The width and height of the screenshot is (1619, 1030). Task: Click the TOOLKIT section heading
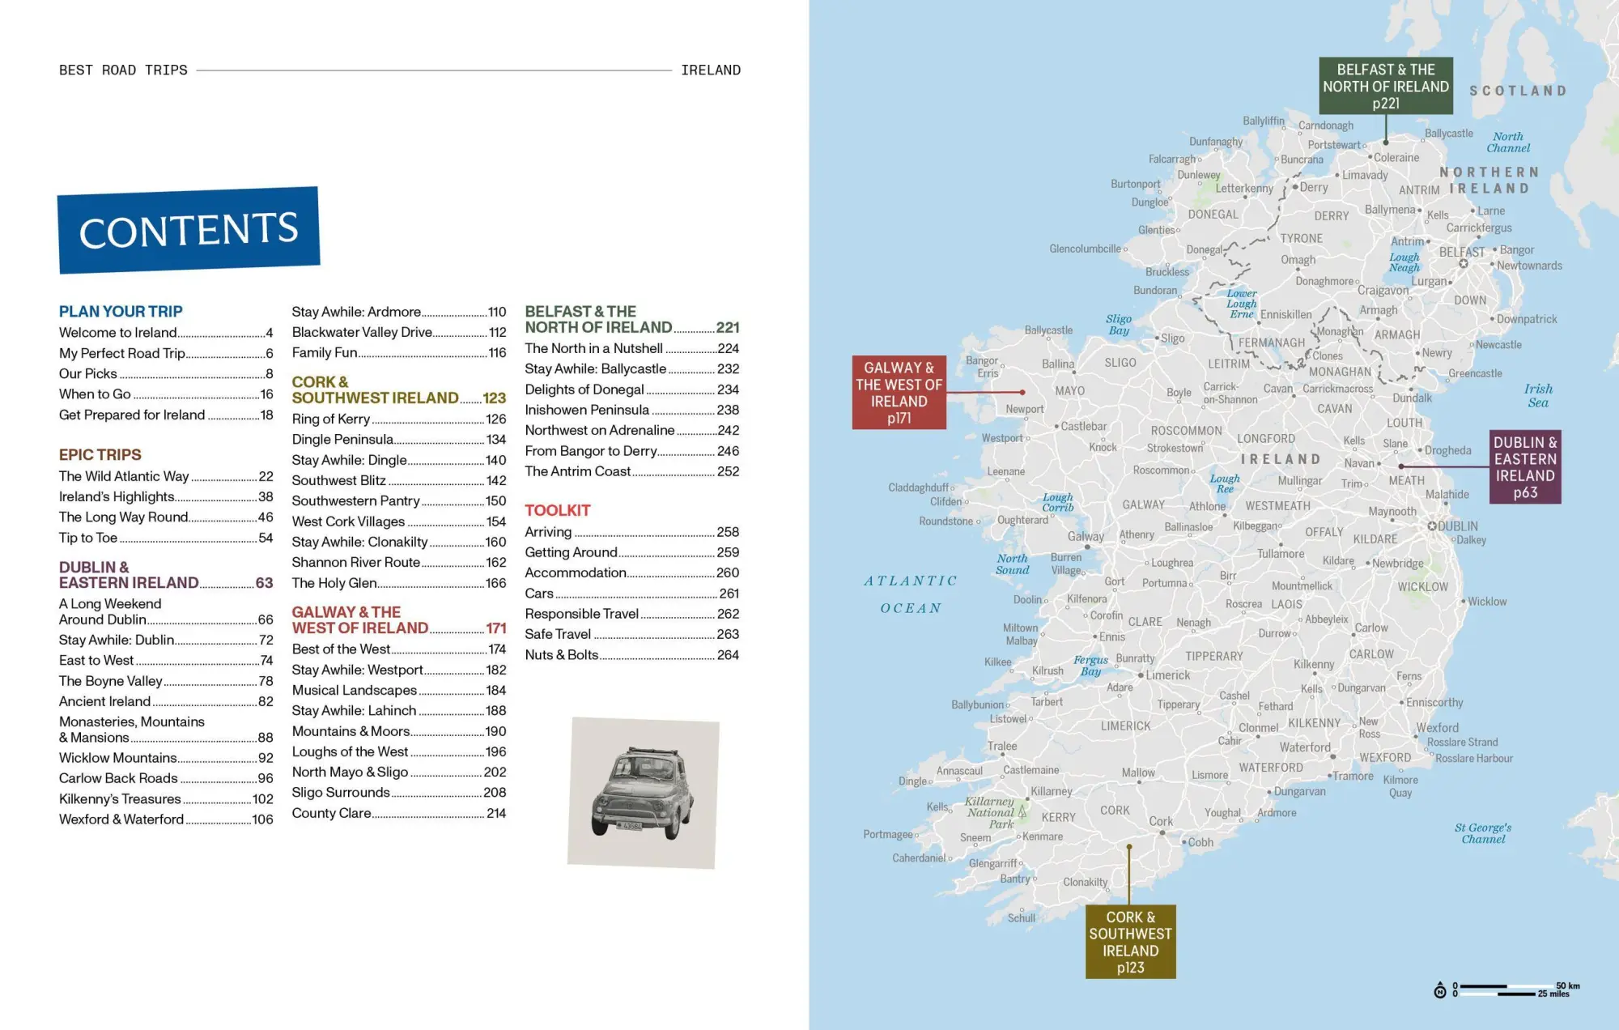558,511
